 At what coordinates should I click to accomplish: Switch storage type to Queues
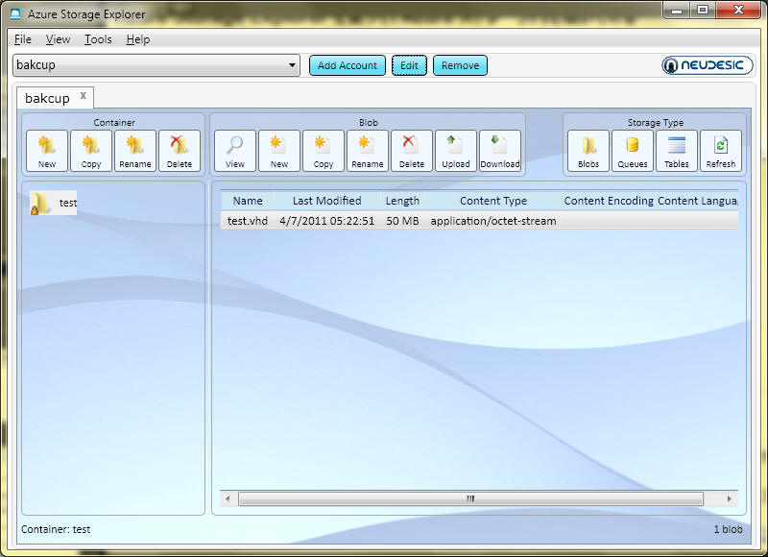tap(633, 151)
